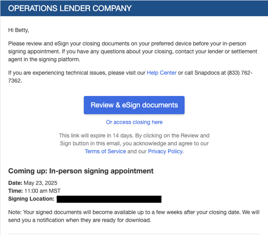Click the Review & eSign documents button
The image size is (268, 235).
134,105
